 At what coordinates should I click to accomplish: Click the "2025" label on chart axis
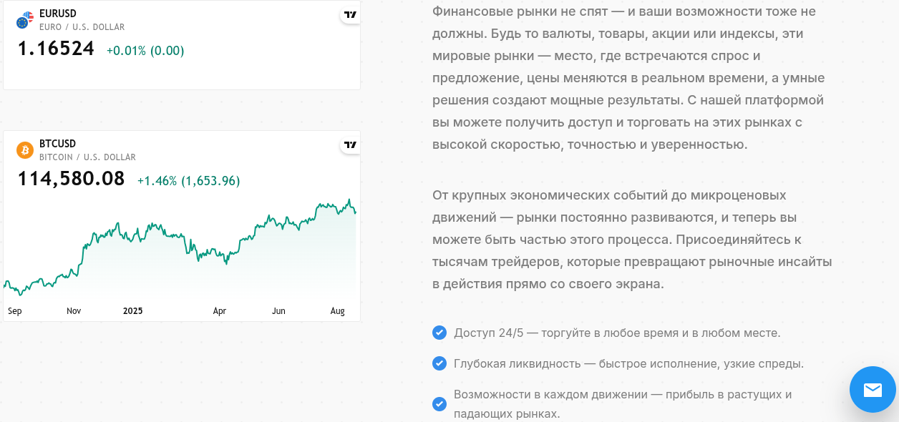[132, 311]
